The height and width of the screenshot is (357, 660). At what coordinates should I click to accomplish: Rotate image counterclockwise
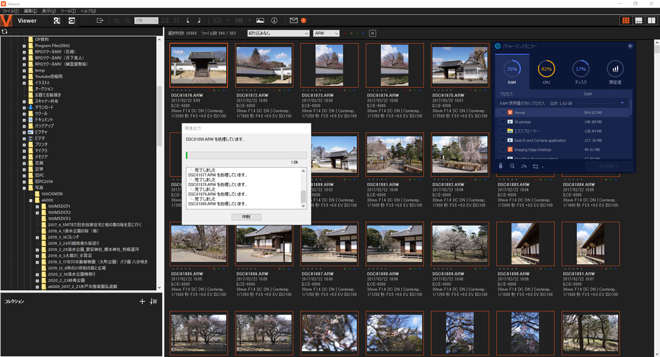click(188, 21)
